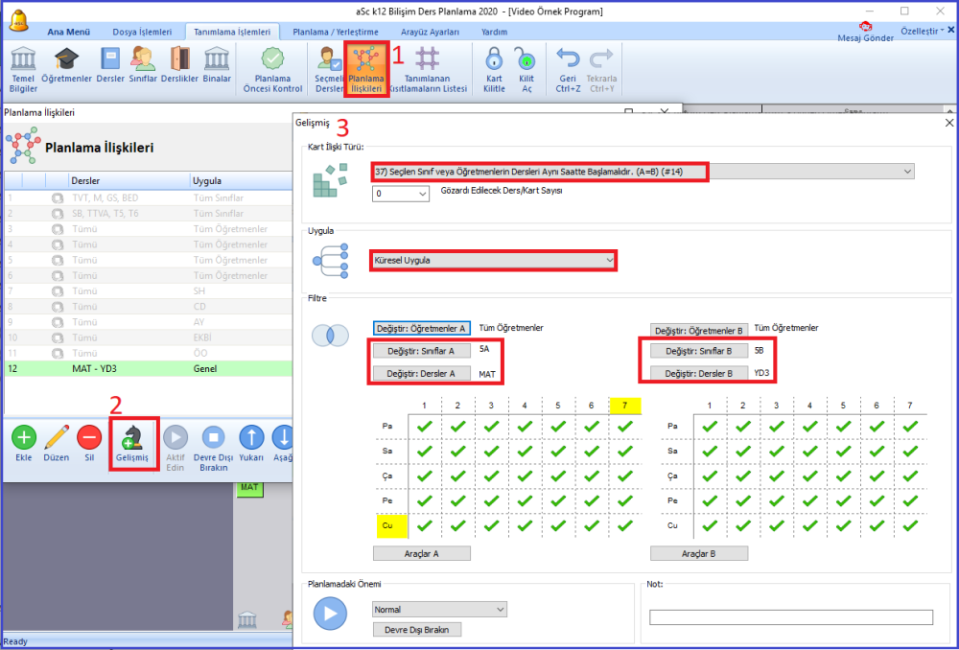Toggle Pe hour 2 checkmark in grid A

tap(458, 500)
